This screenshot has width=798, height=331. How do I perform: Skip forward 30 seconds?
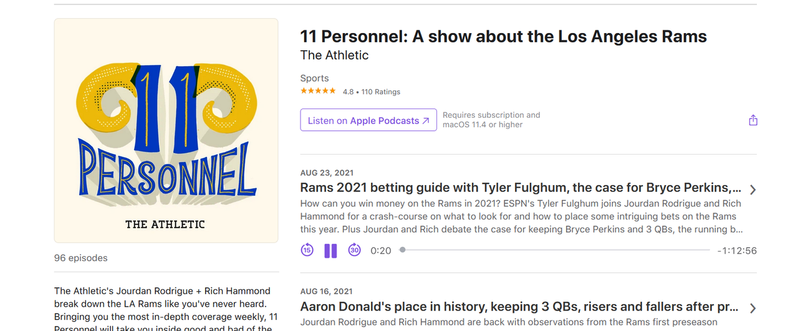pyautogui.click(x=354, y=250)
